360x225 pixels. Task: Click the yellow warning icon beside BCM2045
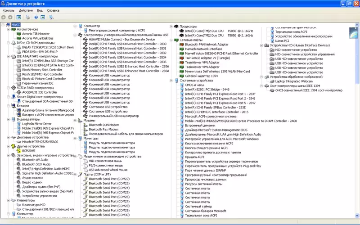(x=19, y=151)
